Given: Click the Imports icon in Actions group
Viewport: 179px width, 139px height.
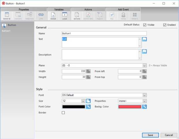Looking at the screenshot, I should 100,16.
